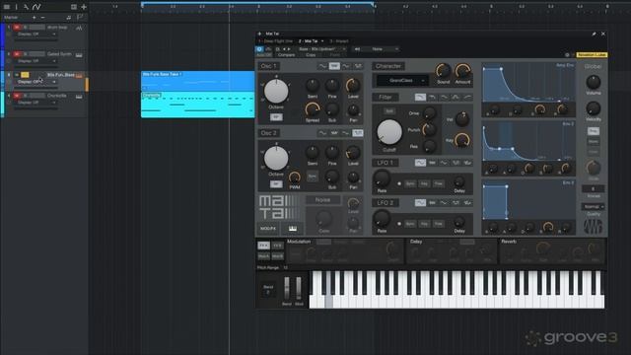Select the Clarinette clip in arrangement
The width and height of the screenshot is (631, 355).
pos(197,105)
